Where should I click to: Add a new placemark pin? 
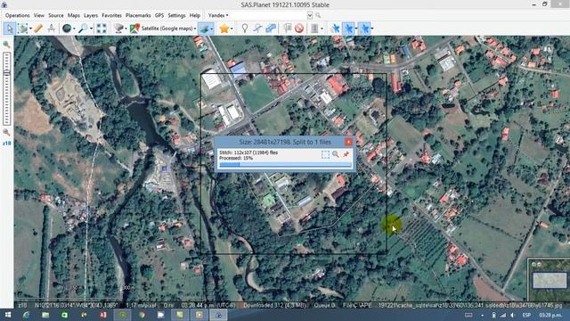(245, 28)
